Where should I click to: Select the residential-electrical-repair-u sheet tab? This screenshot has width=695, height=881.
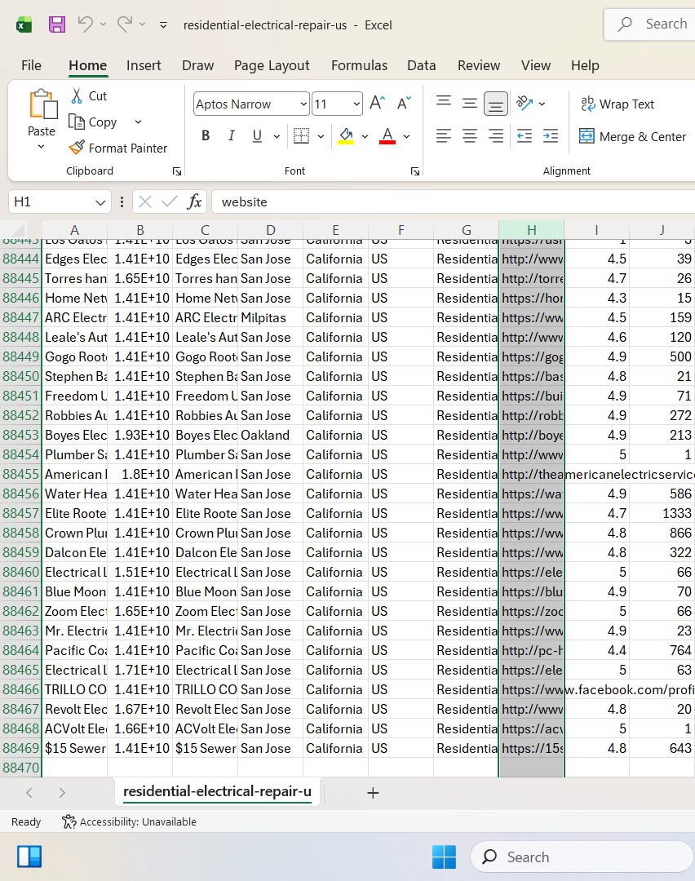pos(218,791)
